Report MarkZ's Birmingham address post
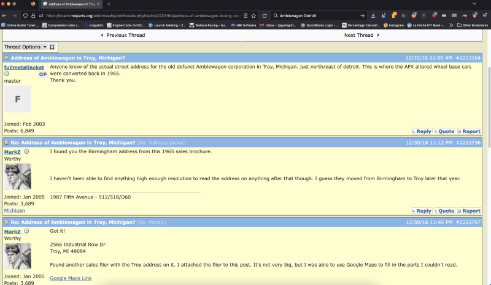Image resolution: width=491 pixels, height=285 pixels. tap(469, 211)
